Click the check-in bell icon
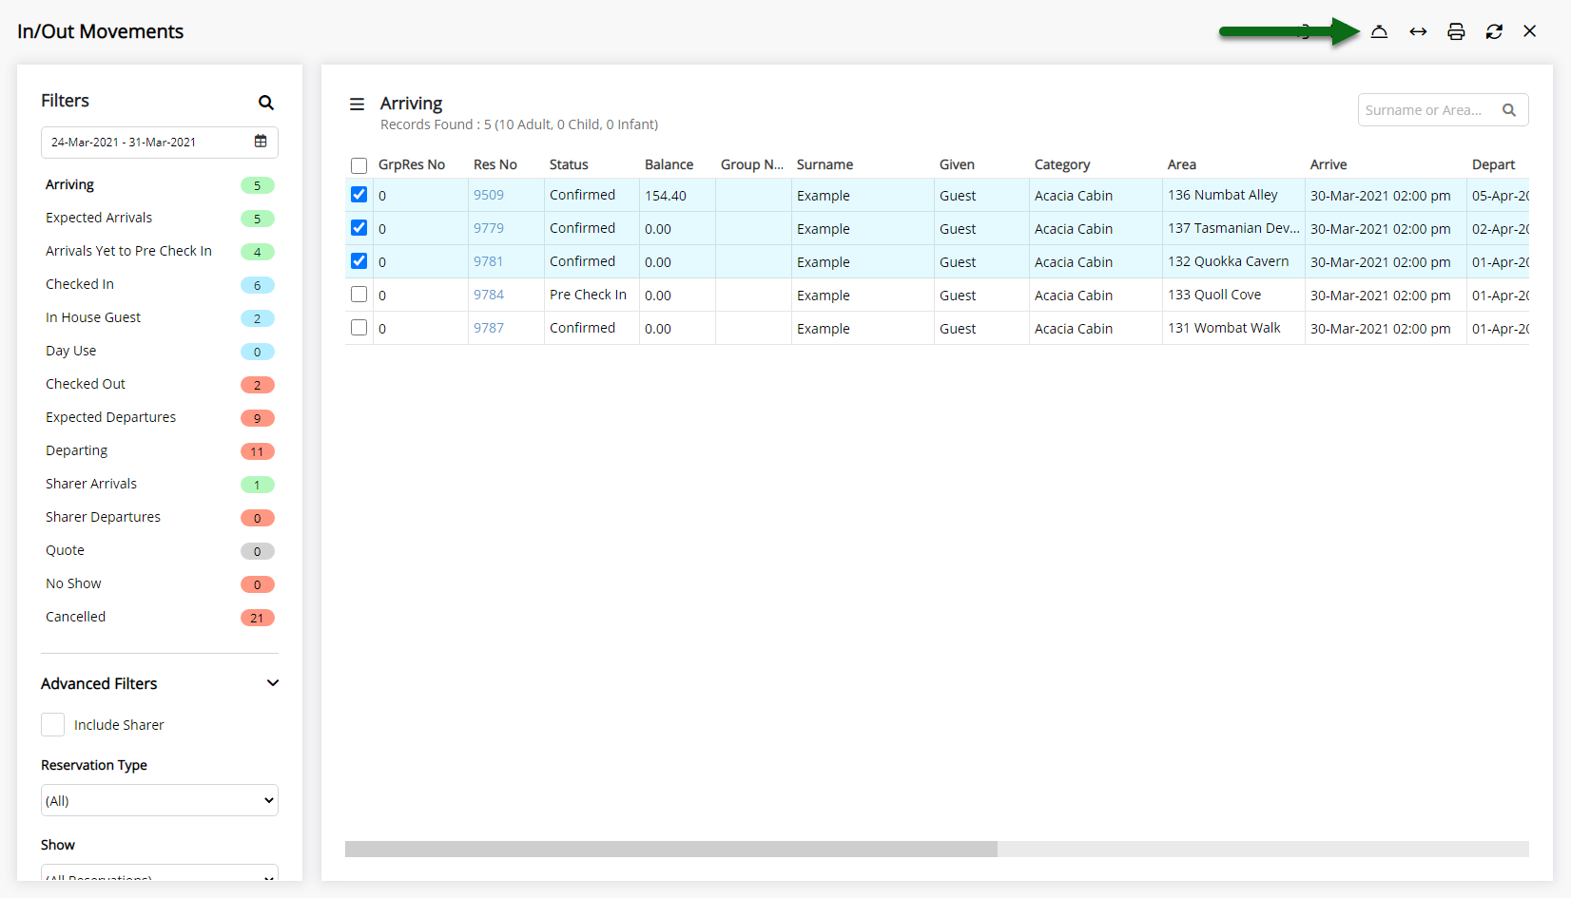1571x898 pixels. [x=1379, y=31]
